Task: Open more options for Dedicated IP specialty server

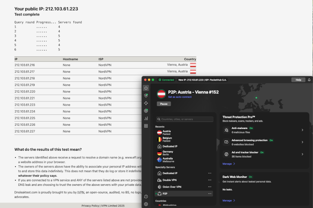Action: pos(210,173)
